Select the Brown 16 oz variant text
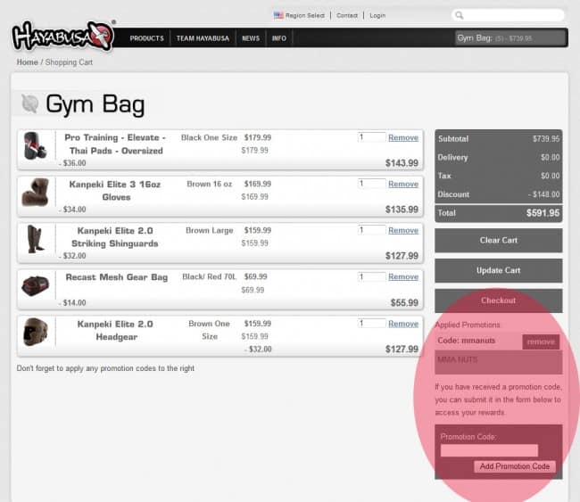Image resolution: width=580 pixels, height=502 pixels. point(210,184)
